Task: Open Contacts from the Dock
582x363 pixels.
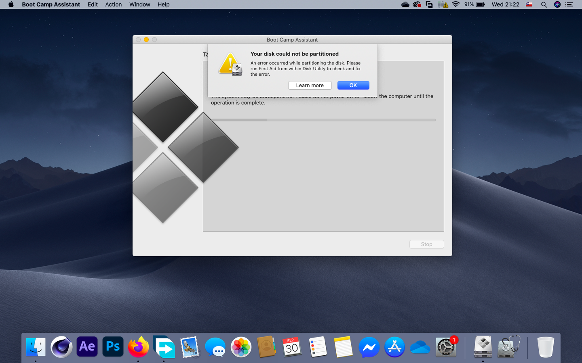Action: [266, 347]
